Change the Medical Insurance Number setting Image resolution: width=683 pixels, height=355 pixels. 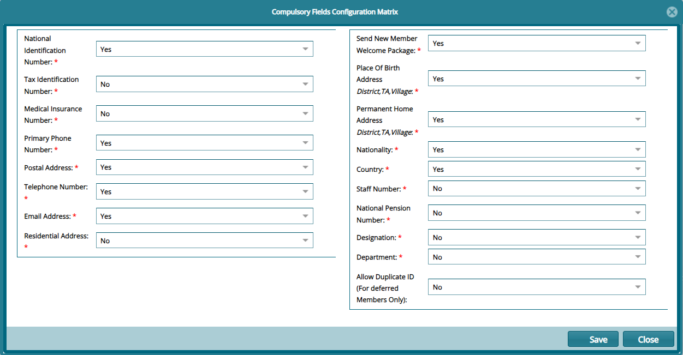pos(305,113)
